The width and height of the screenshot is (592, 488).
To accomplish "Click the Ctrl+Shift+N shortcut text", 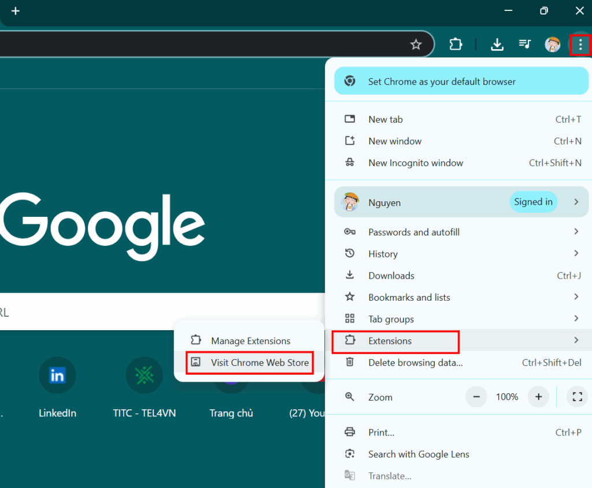I will 555,163.
